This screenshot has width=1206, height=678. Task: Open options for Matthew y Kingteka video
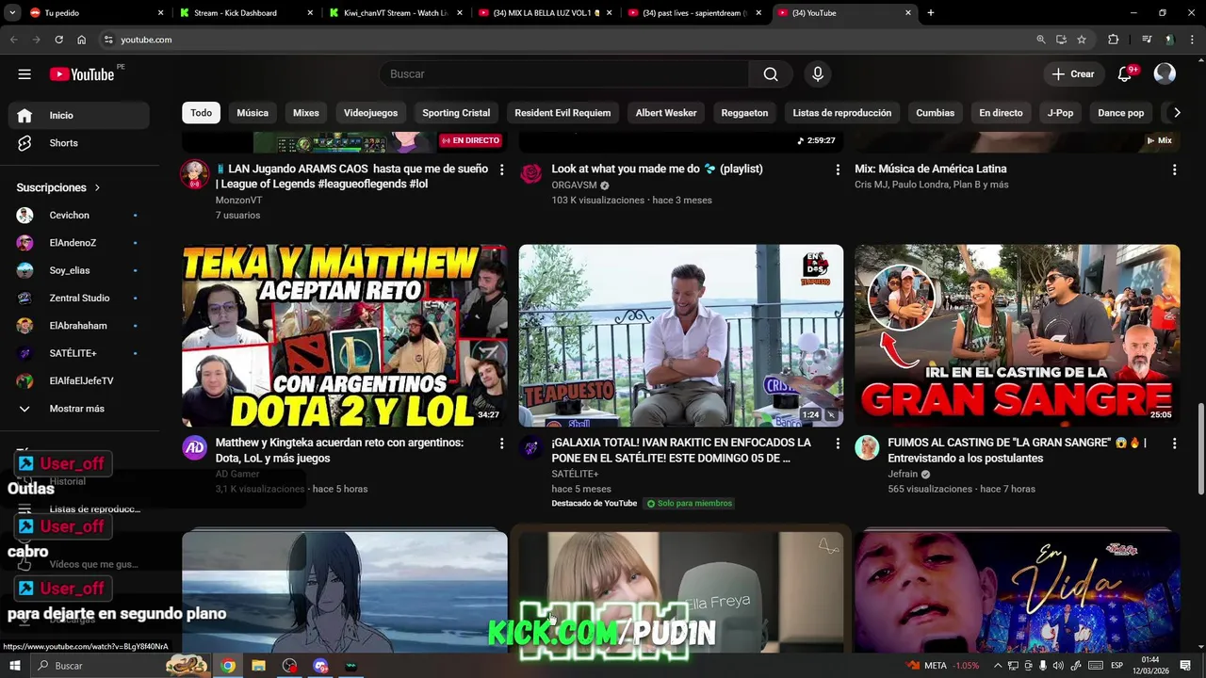point(501,444)
